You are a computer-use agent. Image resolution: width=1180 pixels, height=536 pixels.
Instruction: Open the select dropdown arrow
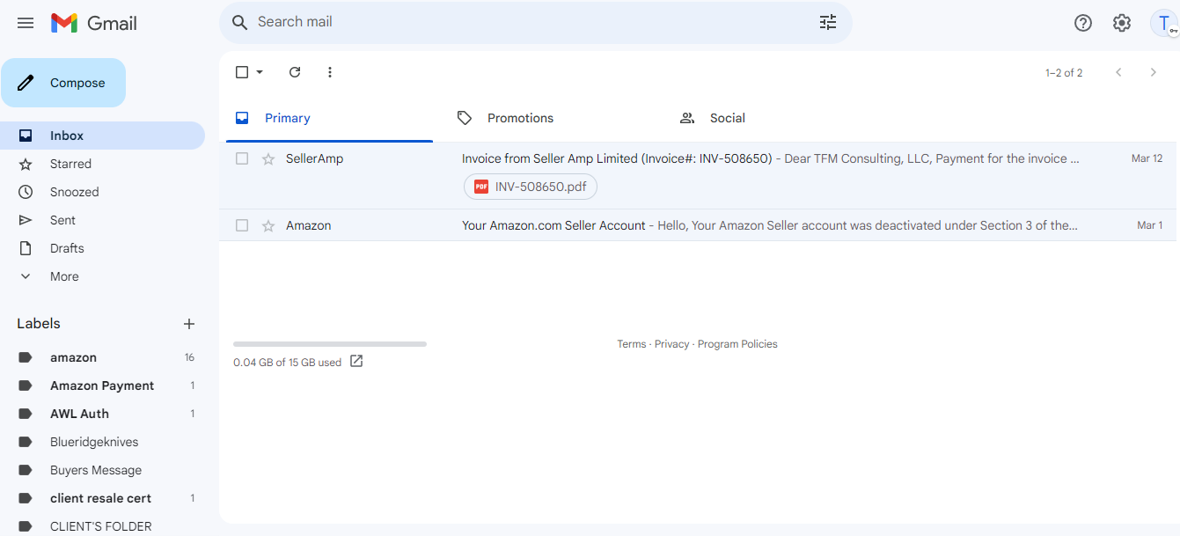pos(260,72)
